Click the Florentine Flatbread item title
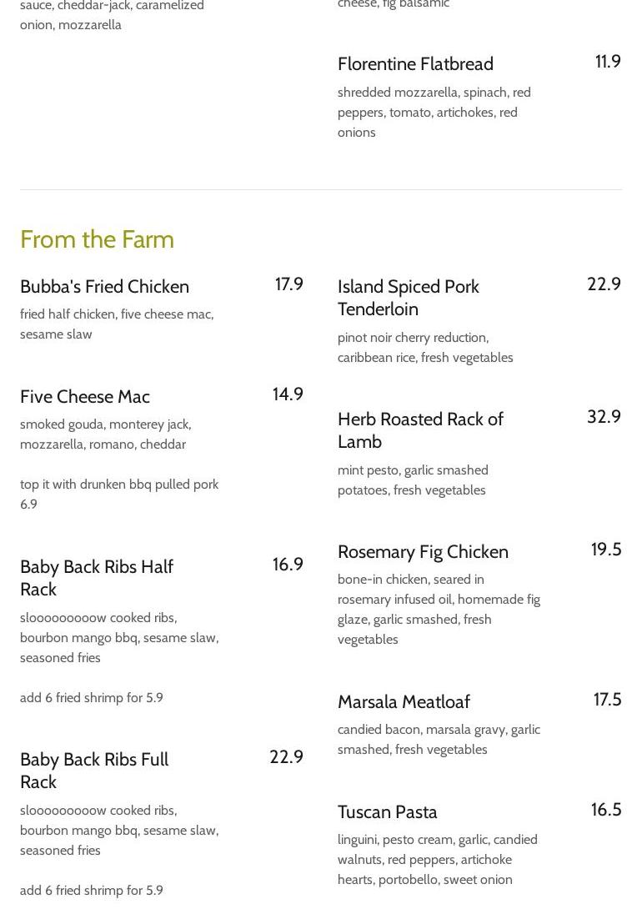 [415, 64]
